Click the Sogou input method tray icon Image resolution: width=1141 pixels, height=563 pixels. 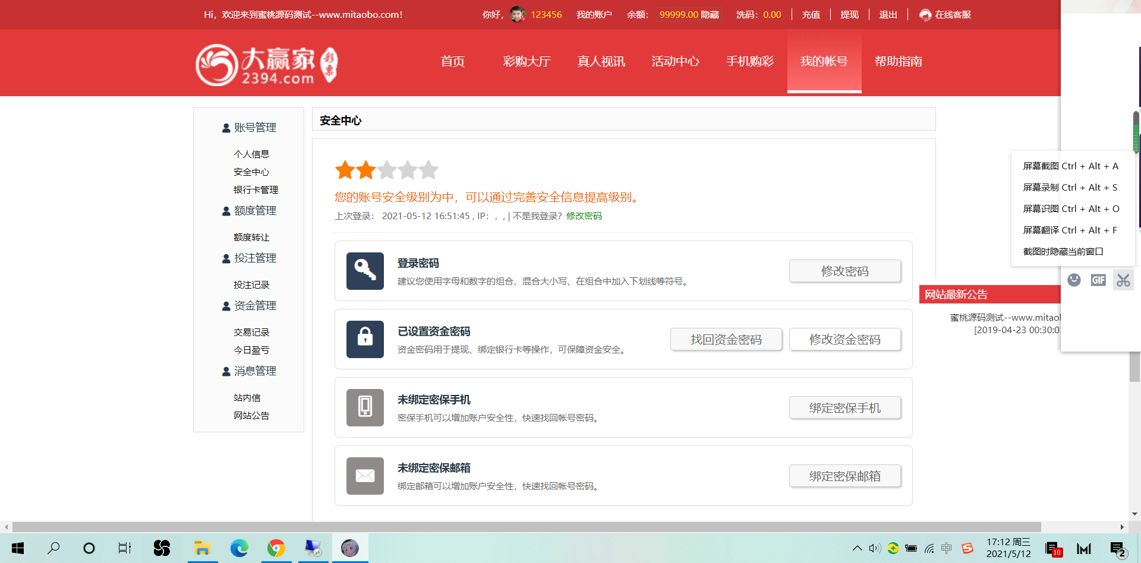click(x=967, y=548)
